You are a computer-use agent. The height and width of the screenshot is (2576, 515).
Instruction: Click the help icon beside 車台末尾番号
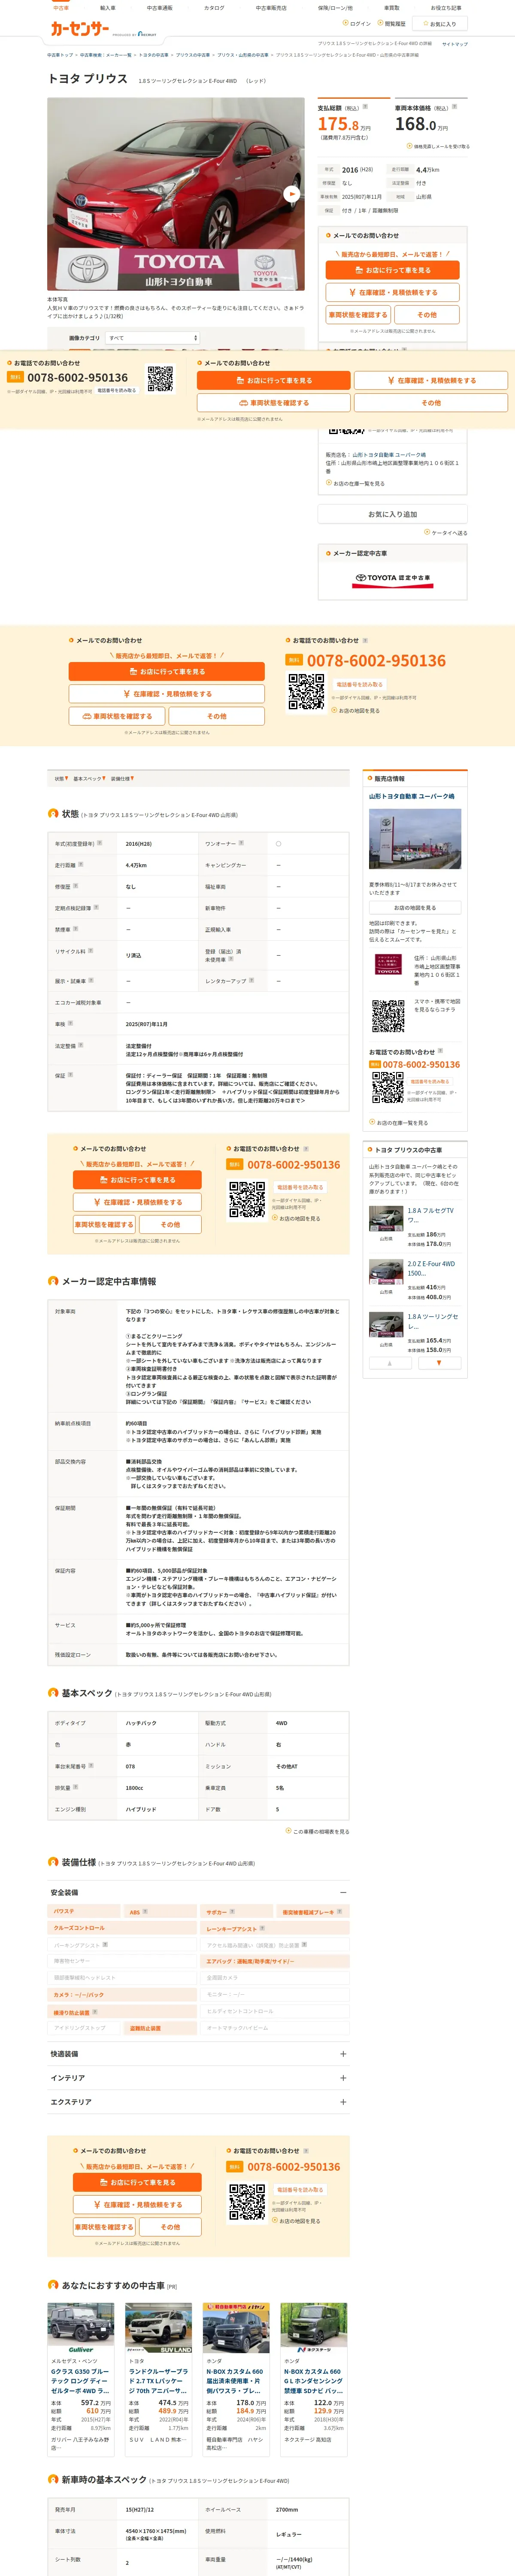(91, 1765)
